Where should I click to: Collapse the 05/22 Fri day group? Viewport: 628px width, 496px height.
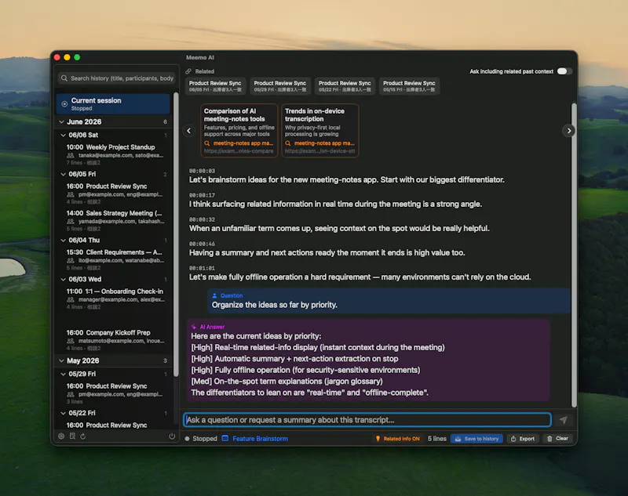[x=63, y=413]
